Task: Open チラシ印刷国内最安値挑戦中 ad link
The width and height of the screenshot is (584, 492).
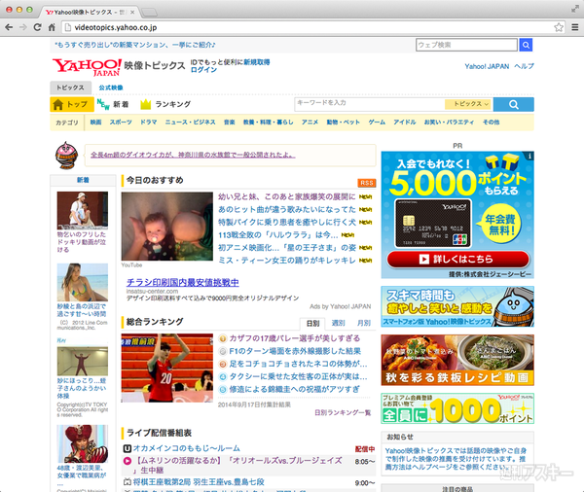Action: (183, 282)
